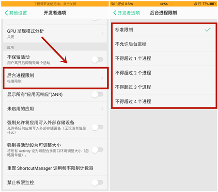Open GPU 呈现模式分析 setting
The height and width of the screenshot is (192, 218).
pyautogui.click(x=55, y=33)
